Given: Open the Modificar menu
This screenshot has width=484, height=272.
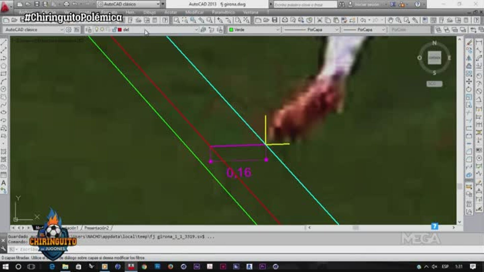Looking at the screenshot, I should [x=194, y=12].
